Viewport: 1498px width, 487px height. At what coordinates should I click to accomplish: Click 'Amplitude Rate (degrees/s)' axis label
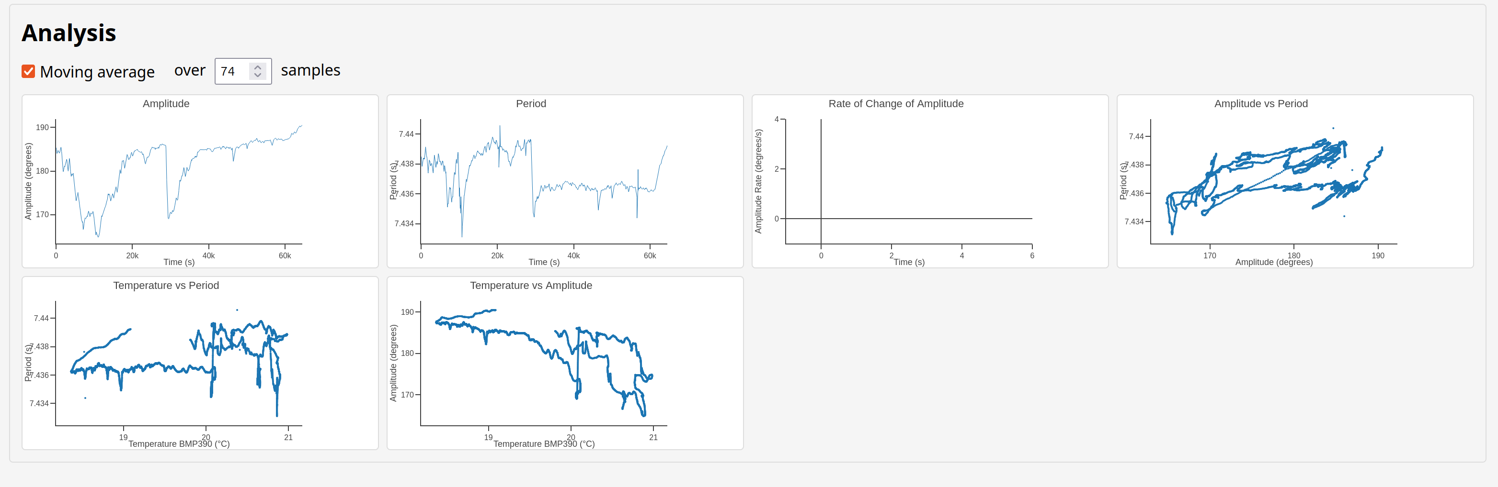point(758,181)
